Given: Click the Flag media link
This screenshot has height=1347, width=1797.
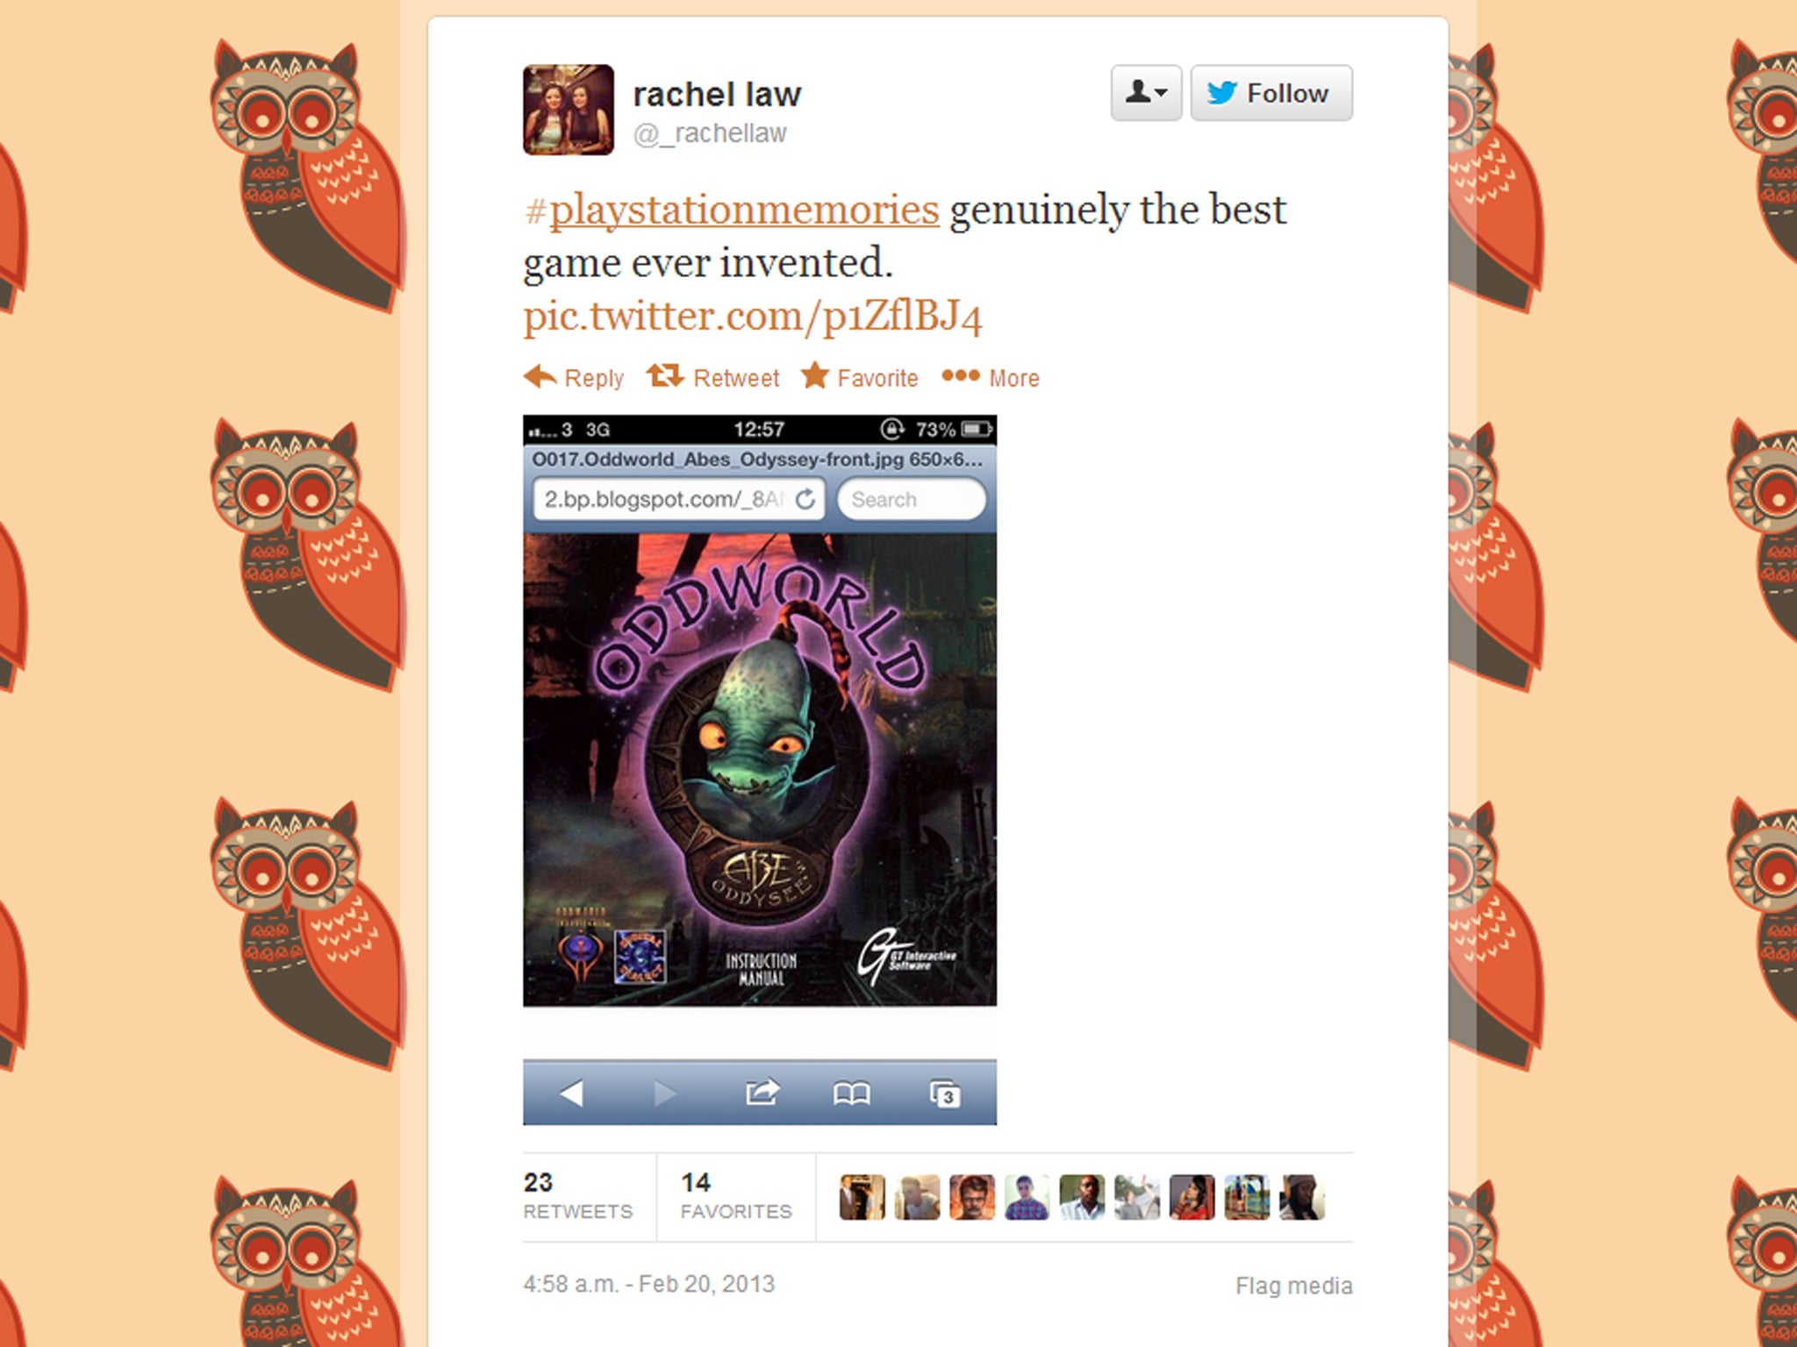Looking at the screenshot, I should [x=1293, y=1286].
